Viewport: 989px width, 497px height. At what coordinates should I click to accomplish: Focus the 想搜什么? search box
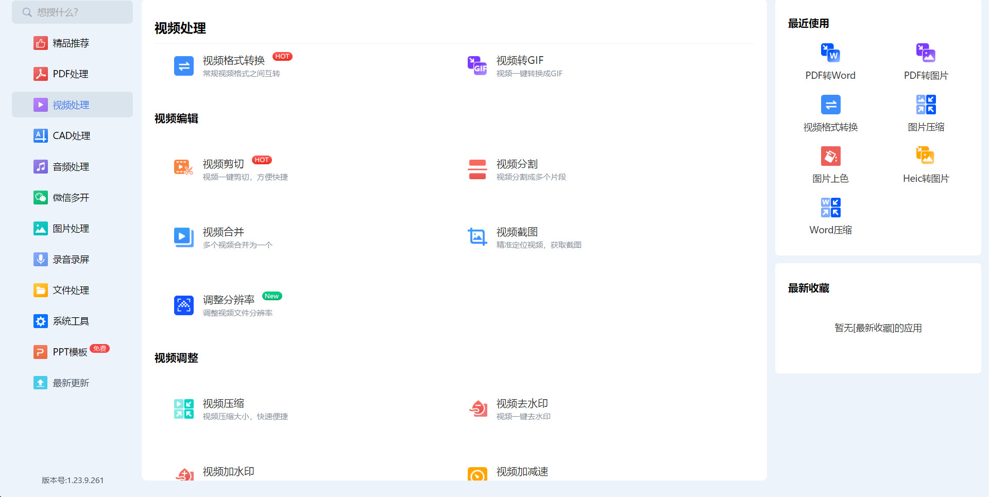[x=72, y=12]
